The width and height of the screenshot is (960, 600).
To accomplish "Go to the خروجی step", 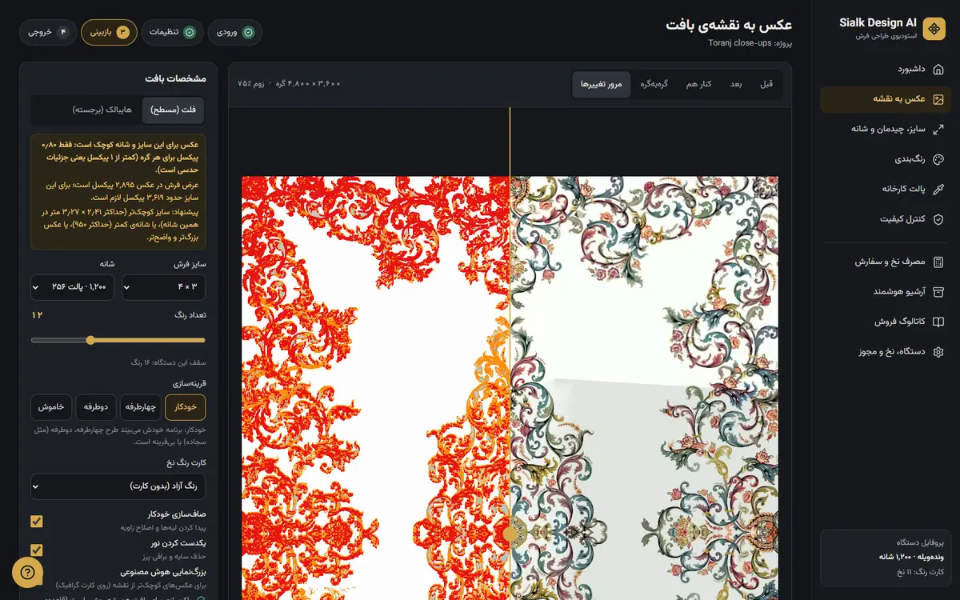I will point(48,32).
